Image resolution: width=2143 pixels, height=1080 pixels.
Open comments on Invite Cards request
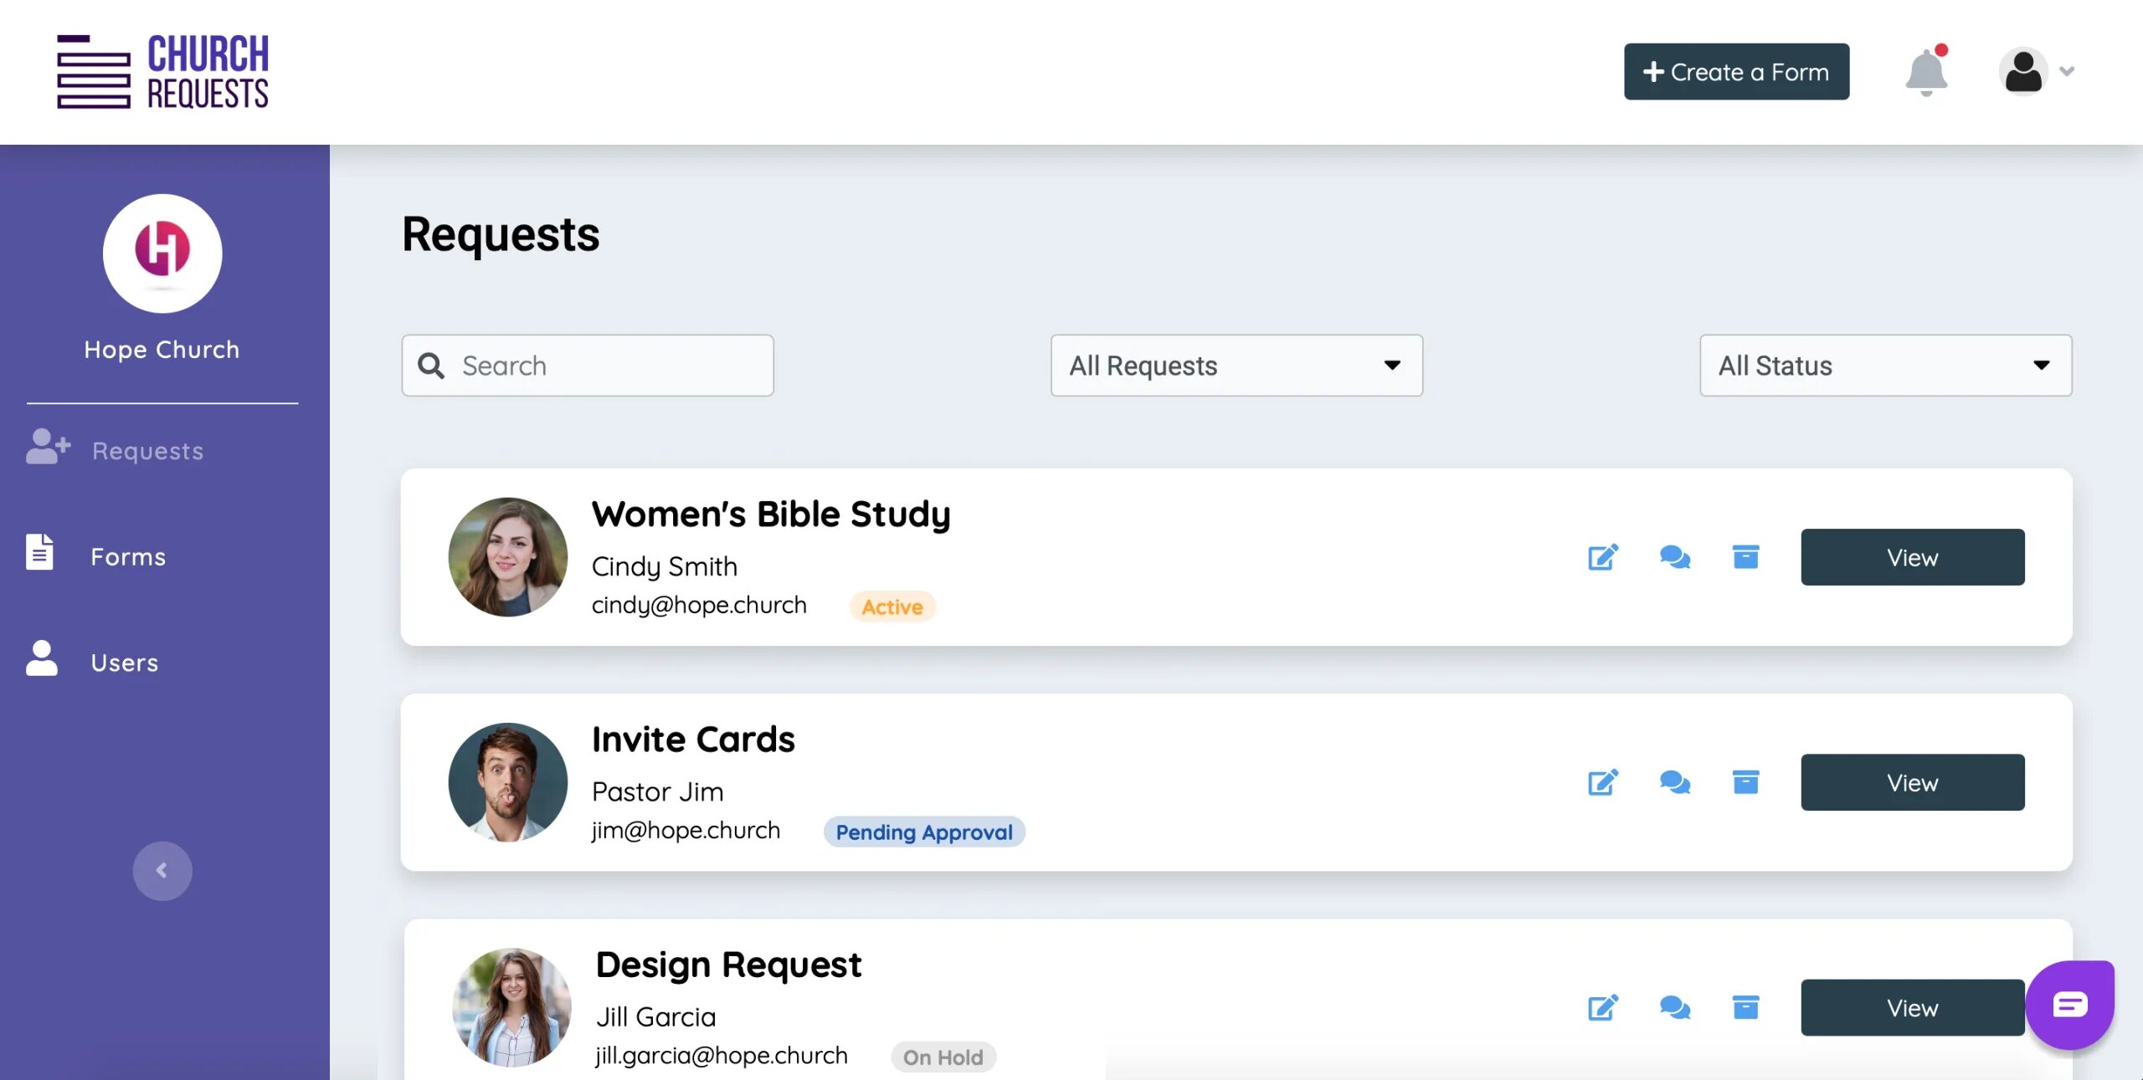tap(1674, 782)
